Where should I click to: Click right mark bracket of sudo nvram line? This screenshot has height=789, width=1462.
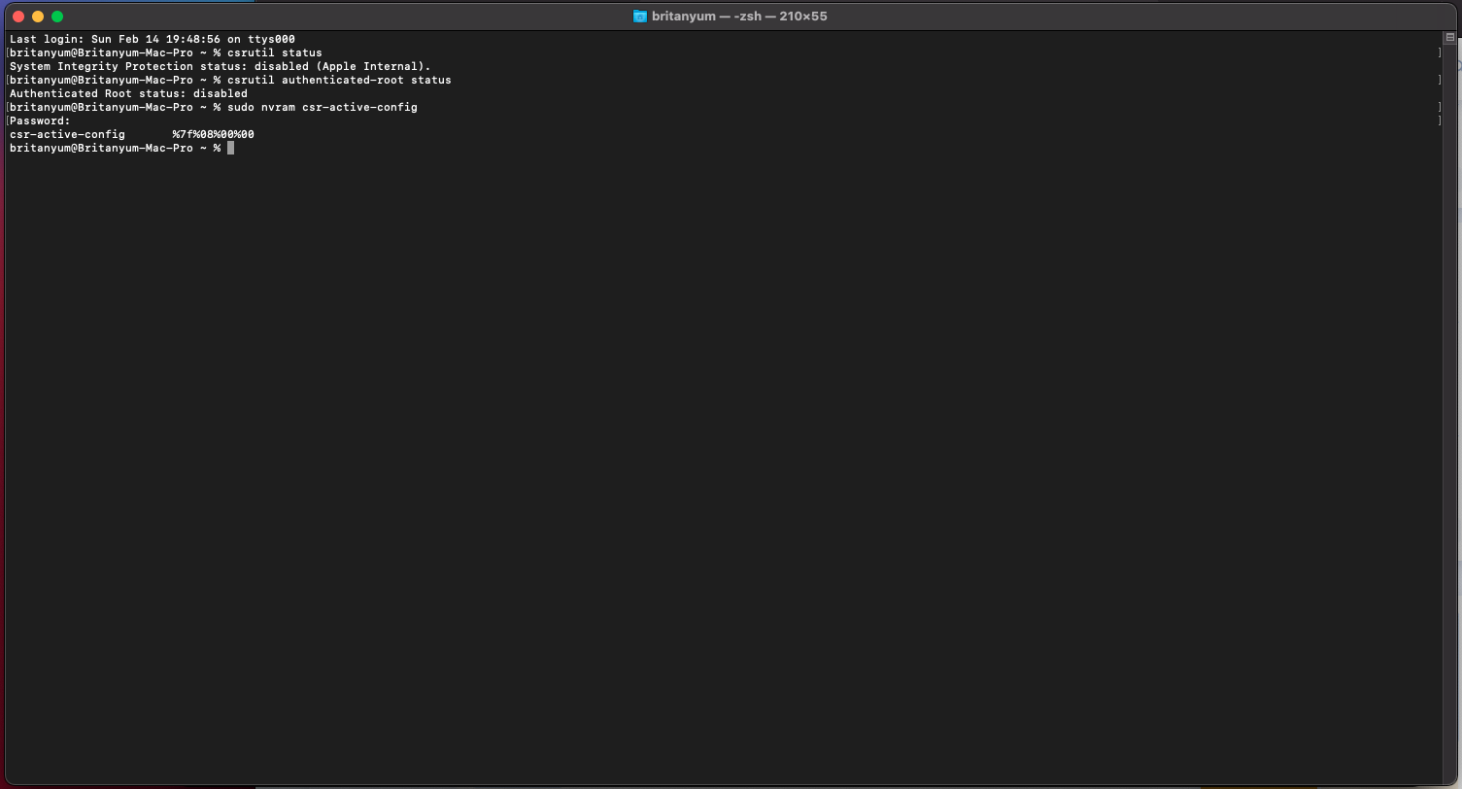tap(1439, 107)
